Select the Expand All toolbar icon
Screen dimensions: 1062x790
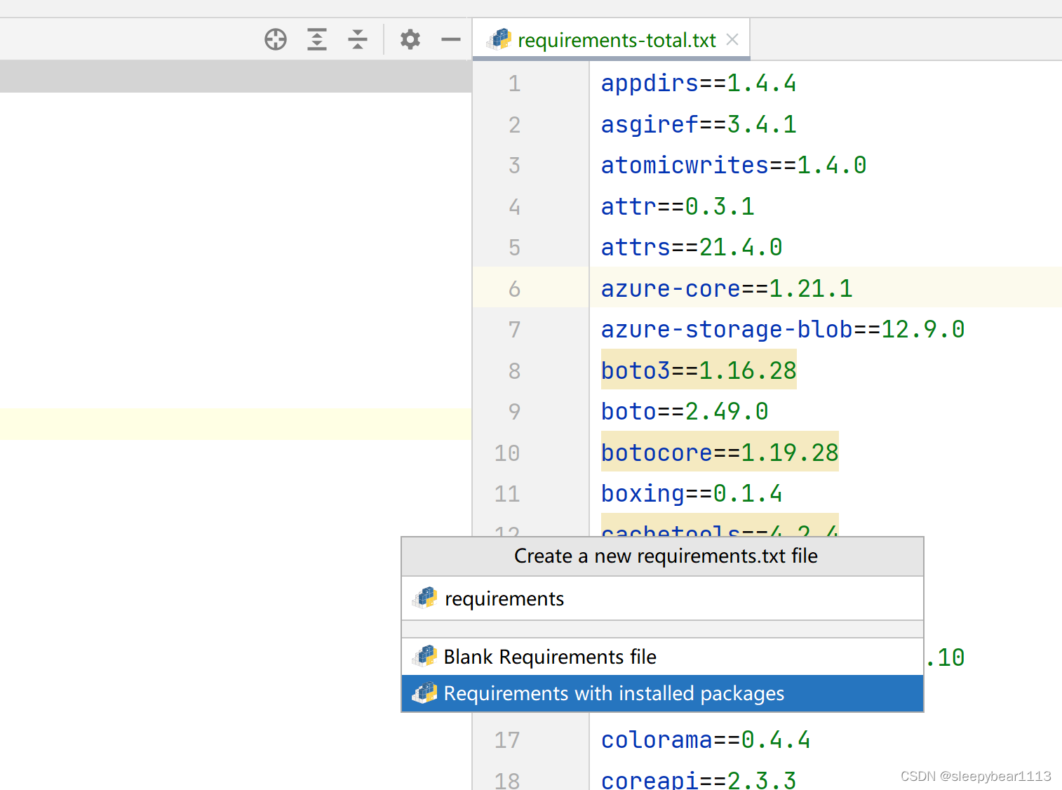[x=316, y=39]
